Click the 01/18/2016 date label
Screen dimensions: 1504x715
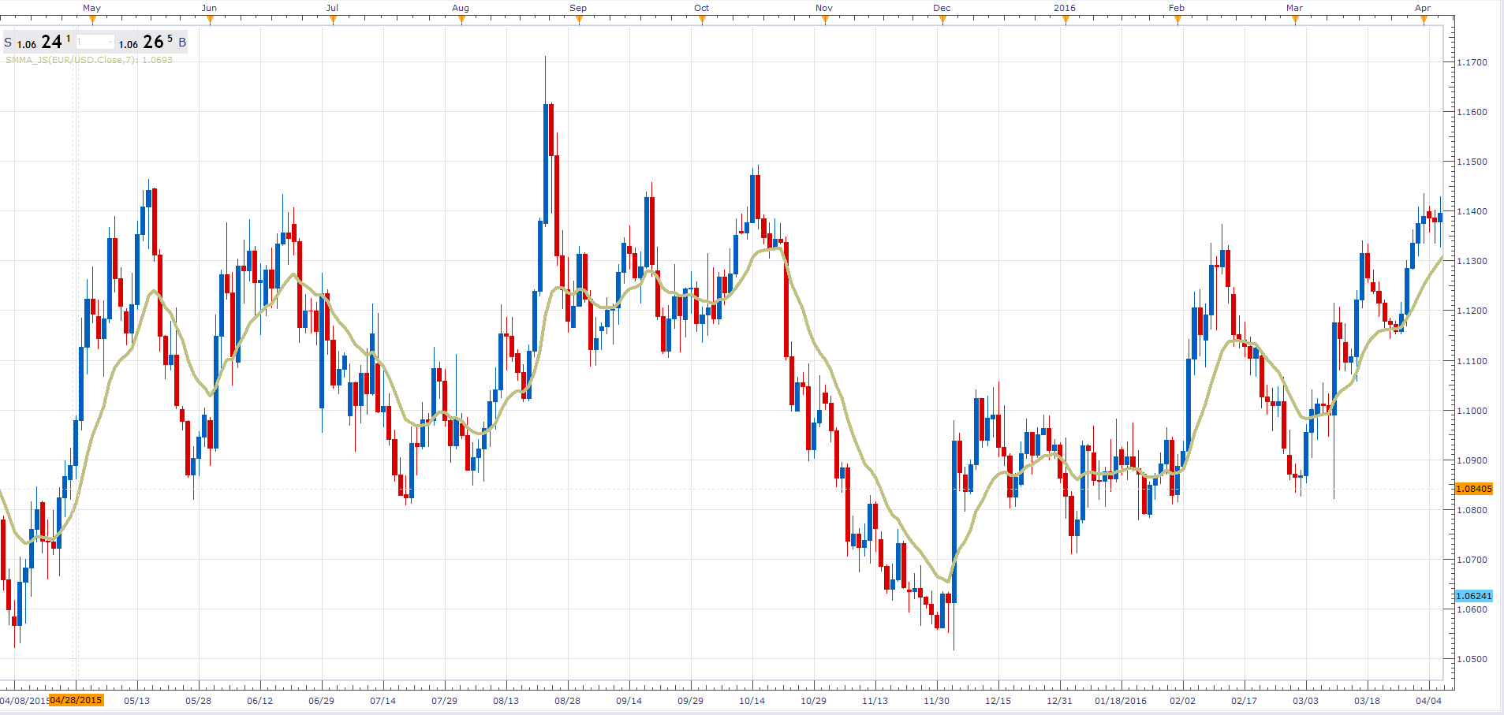pos(1121,701)
